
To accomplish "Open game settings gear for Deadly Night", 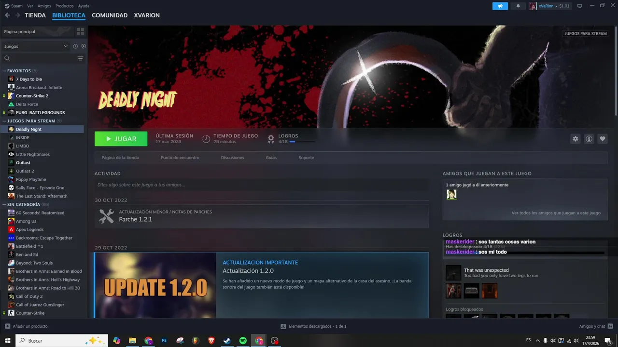I will (575, 139).
